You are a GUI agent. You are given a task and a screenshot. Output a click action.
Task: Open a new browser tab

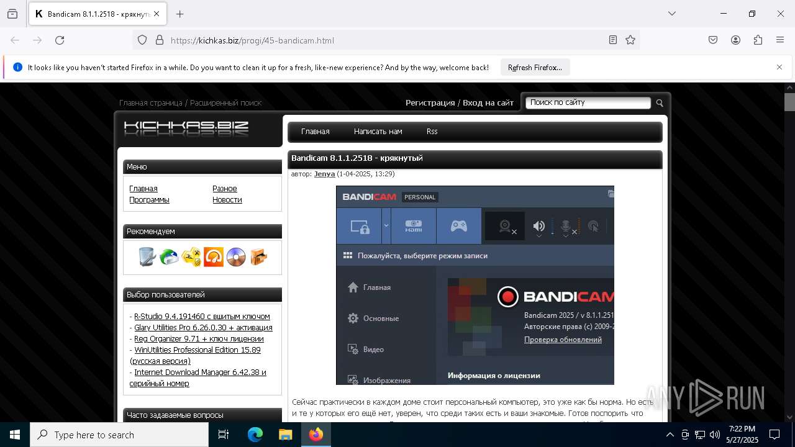tap(180, 14)
